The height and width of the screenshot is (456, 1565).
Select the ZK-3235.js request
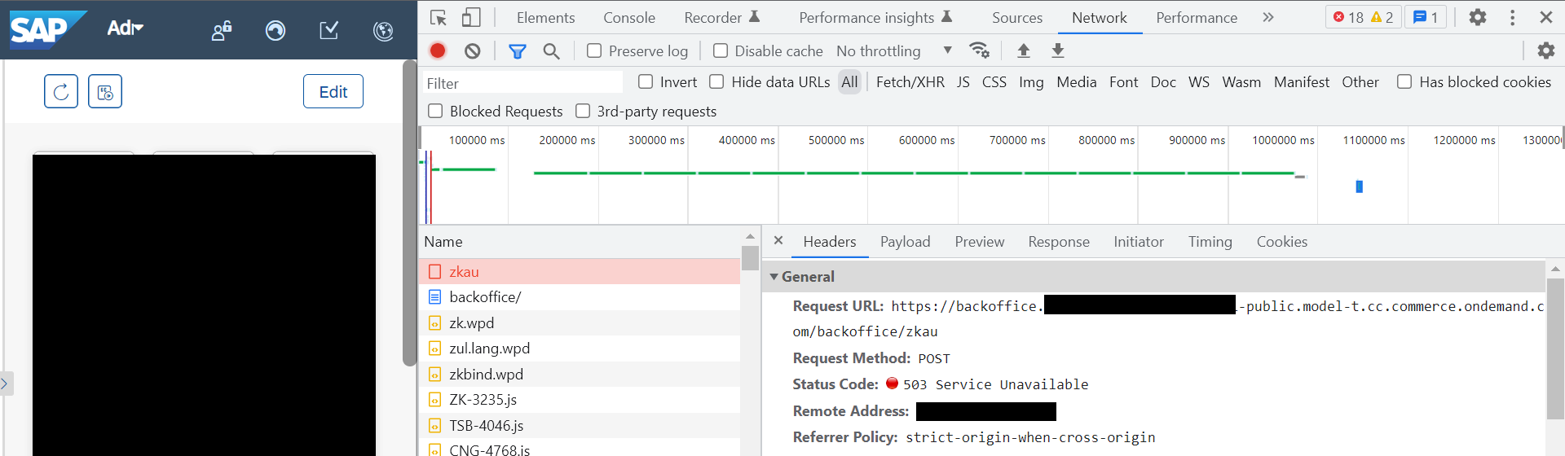tap(580, 400)
